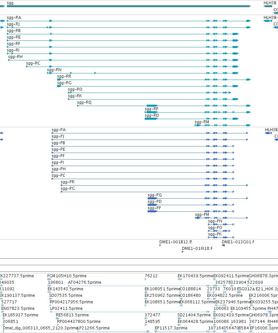Click the sgg-RG transcript label
Viewport: 278px width, 333px height.
(x=64, y=83)
